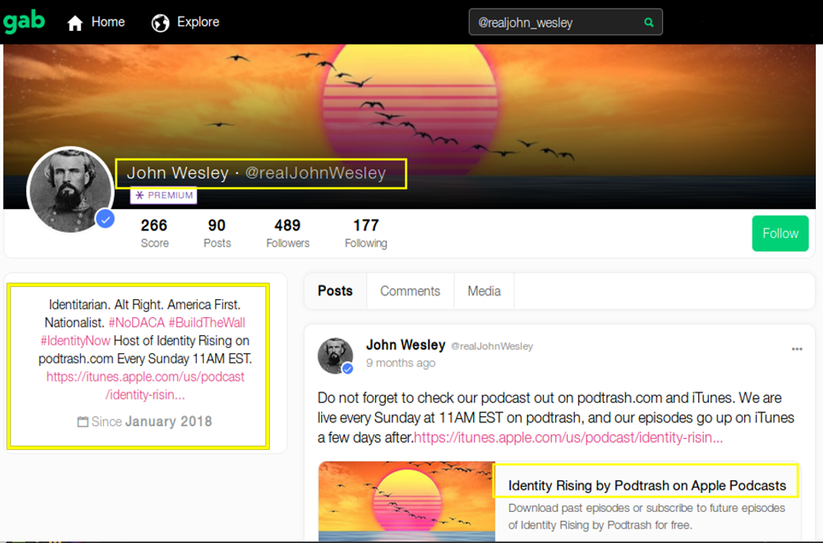Click the green search magnifier icon
Screen dimensions: 823x543
(x=648, y=22)
